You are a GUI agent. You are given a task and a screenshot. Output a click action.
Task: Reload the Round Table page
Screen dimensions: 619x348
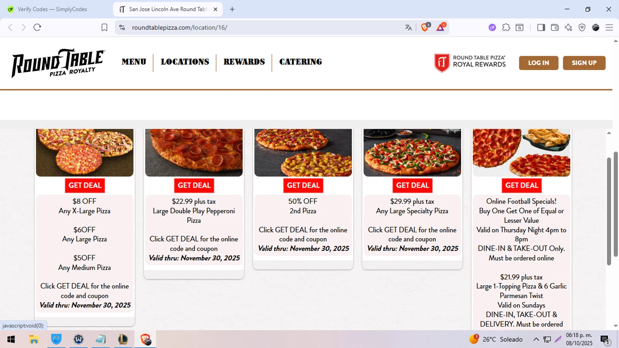pyautogui.click(x=37, y=28)
